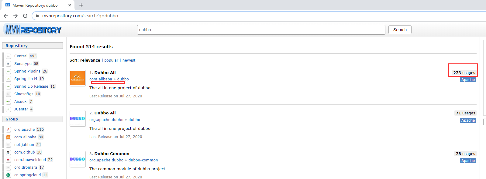The height and width of the screenshot is (179, 486).
Task: Filter by com.github group link
Action: tap(25, 152)
